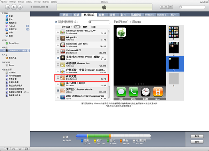
Task: Switch to the Podcast tab
Action: [149, 15]
